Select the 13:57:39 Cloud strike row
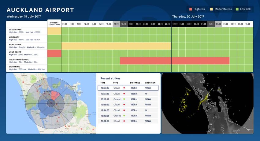 click(128, 88)
